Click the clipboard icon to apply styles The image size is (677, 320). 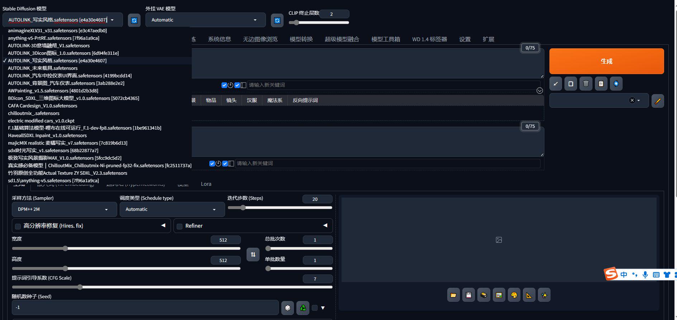point(601,84)
